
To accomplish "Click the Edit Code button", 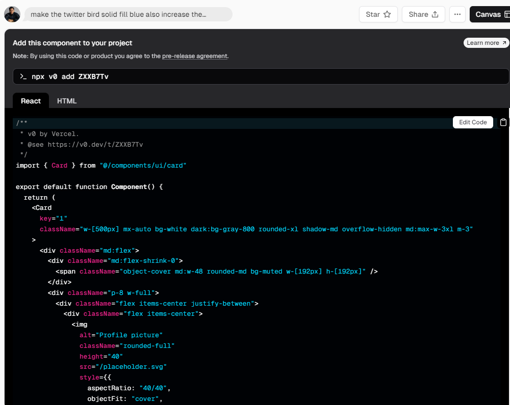I will 473,122.
